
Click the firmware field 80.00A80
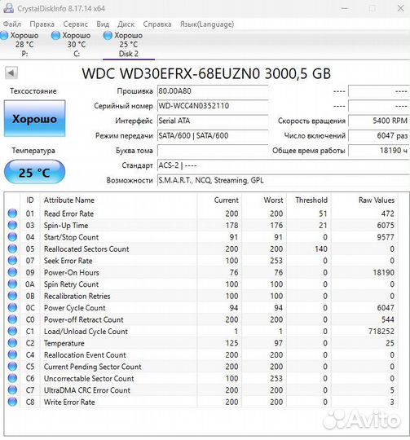pyautogui.click(x=213, y=91)
